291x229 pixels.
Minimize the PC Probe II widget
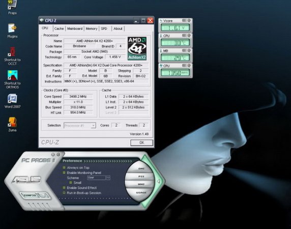point(53,154)
